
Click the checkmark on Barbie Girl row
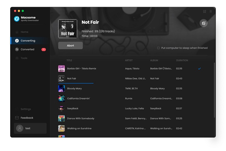tap(199, 69)
